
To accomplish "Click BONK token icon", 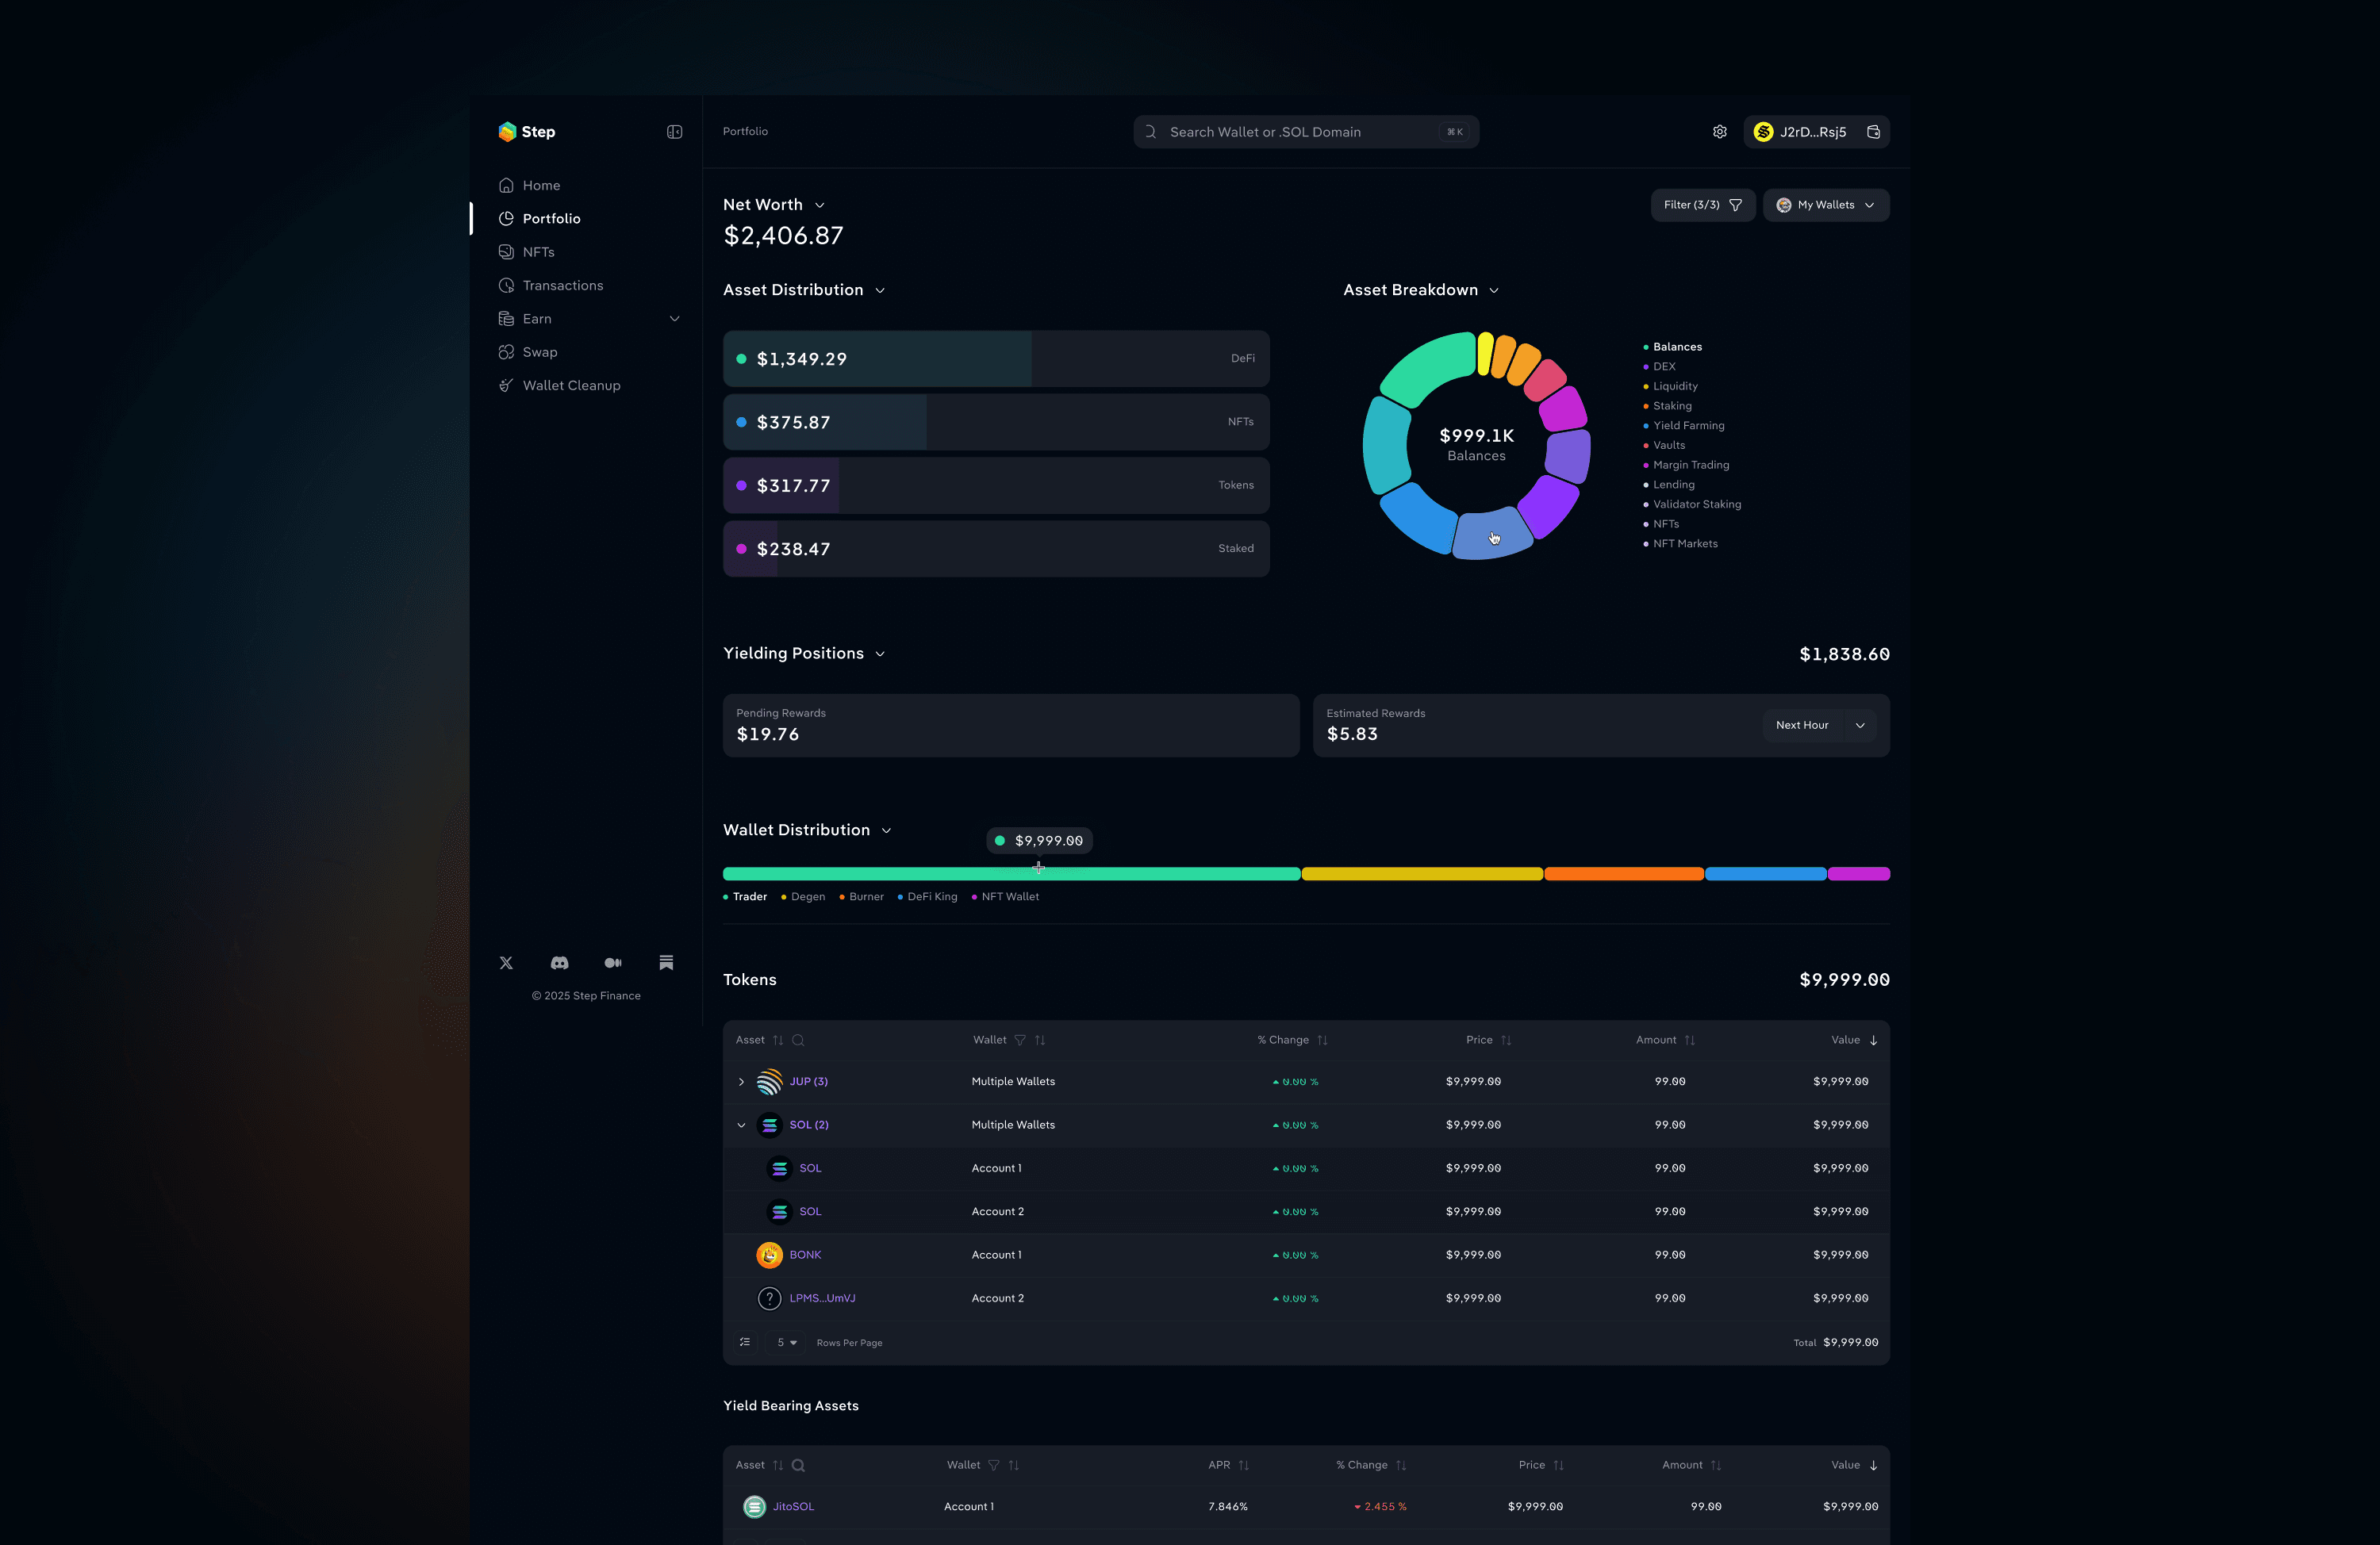I will [x=769, y=1255].
